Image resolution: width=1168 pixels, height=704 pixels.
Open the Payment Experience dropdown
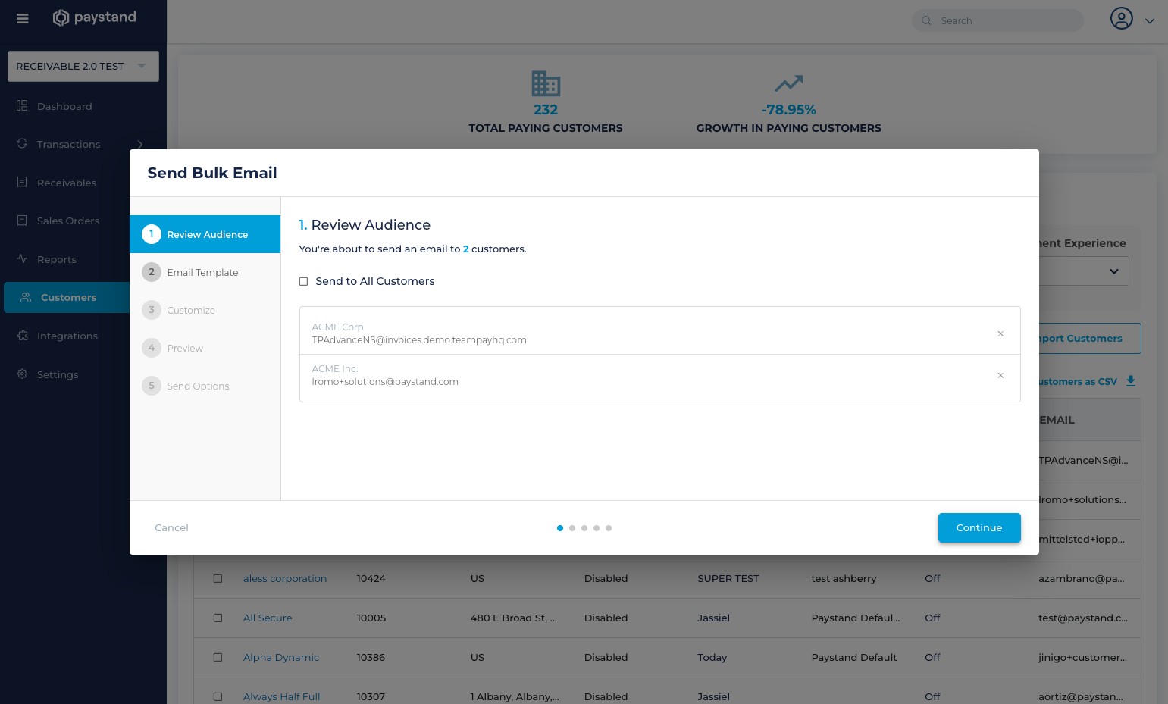[1084, 271]
